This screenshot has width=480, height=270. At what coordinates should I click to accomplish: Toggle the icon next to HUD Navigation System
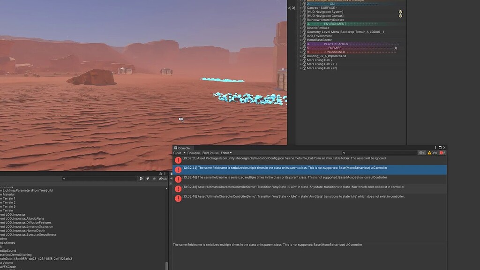point(401,12)
